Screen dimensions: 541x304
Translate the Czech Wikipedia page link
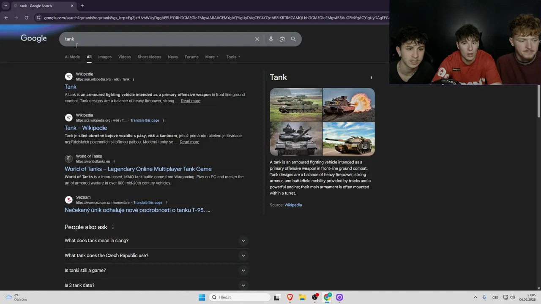tap(145, 120)
